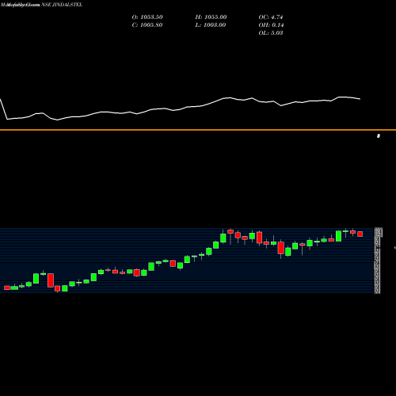Click the NSE JINDALSTEL ticker label
396x396 pixels.
[x=62, y=5]
